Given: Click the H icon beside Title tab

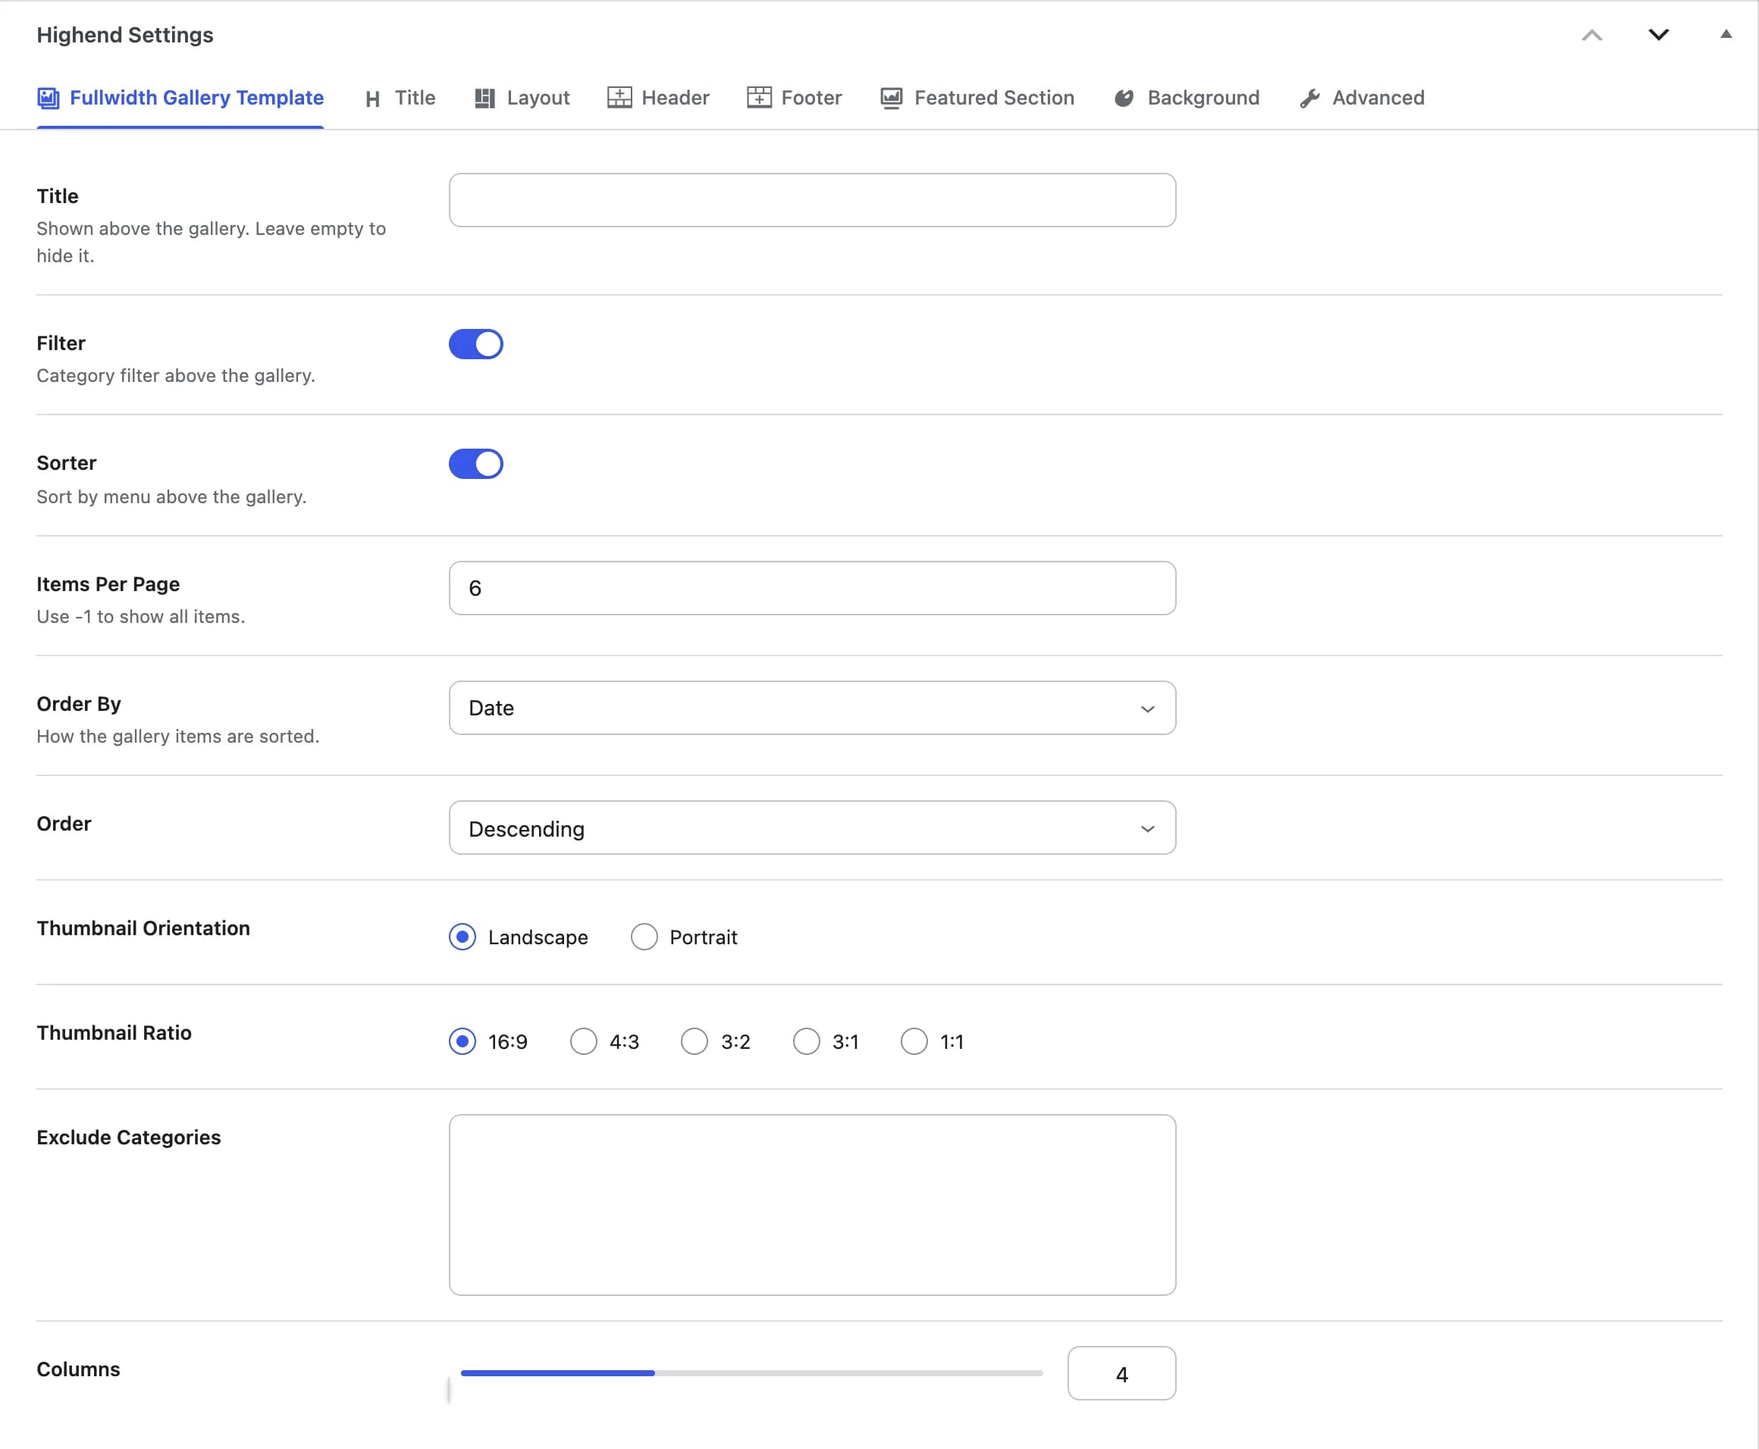Looking at the screenshot, I should (x=372, y=99).
